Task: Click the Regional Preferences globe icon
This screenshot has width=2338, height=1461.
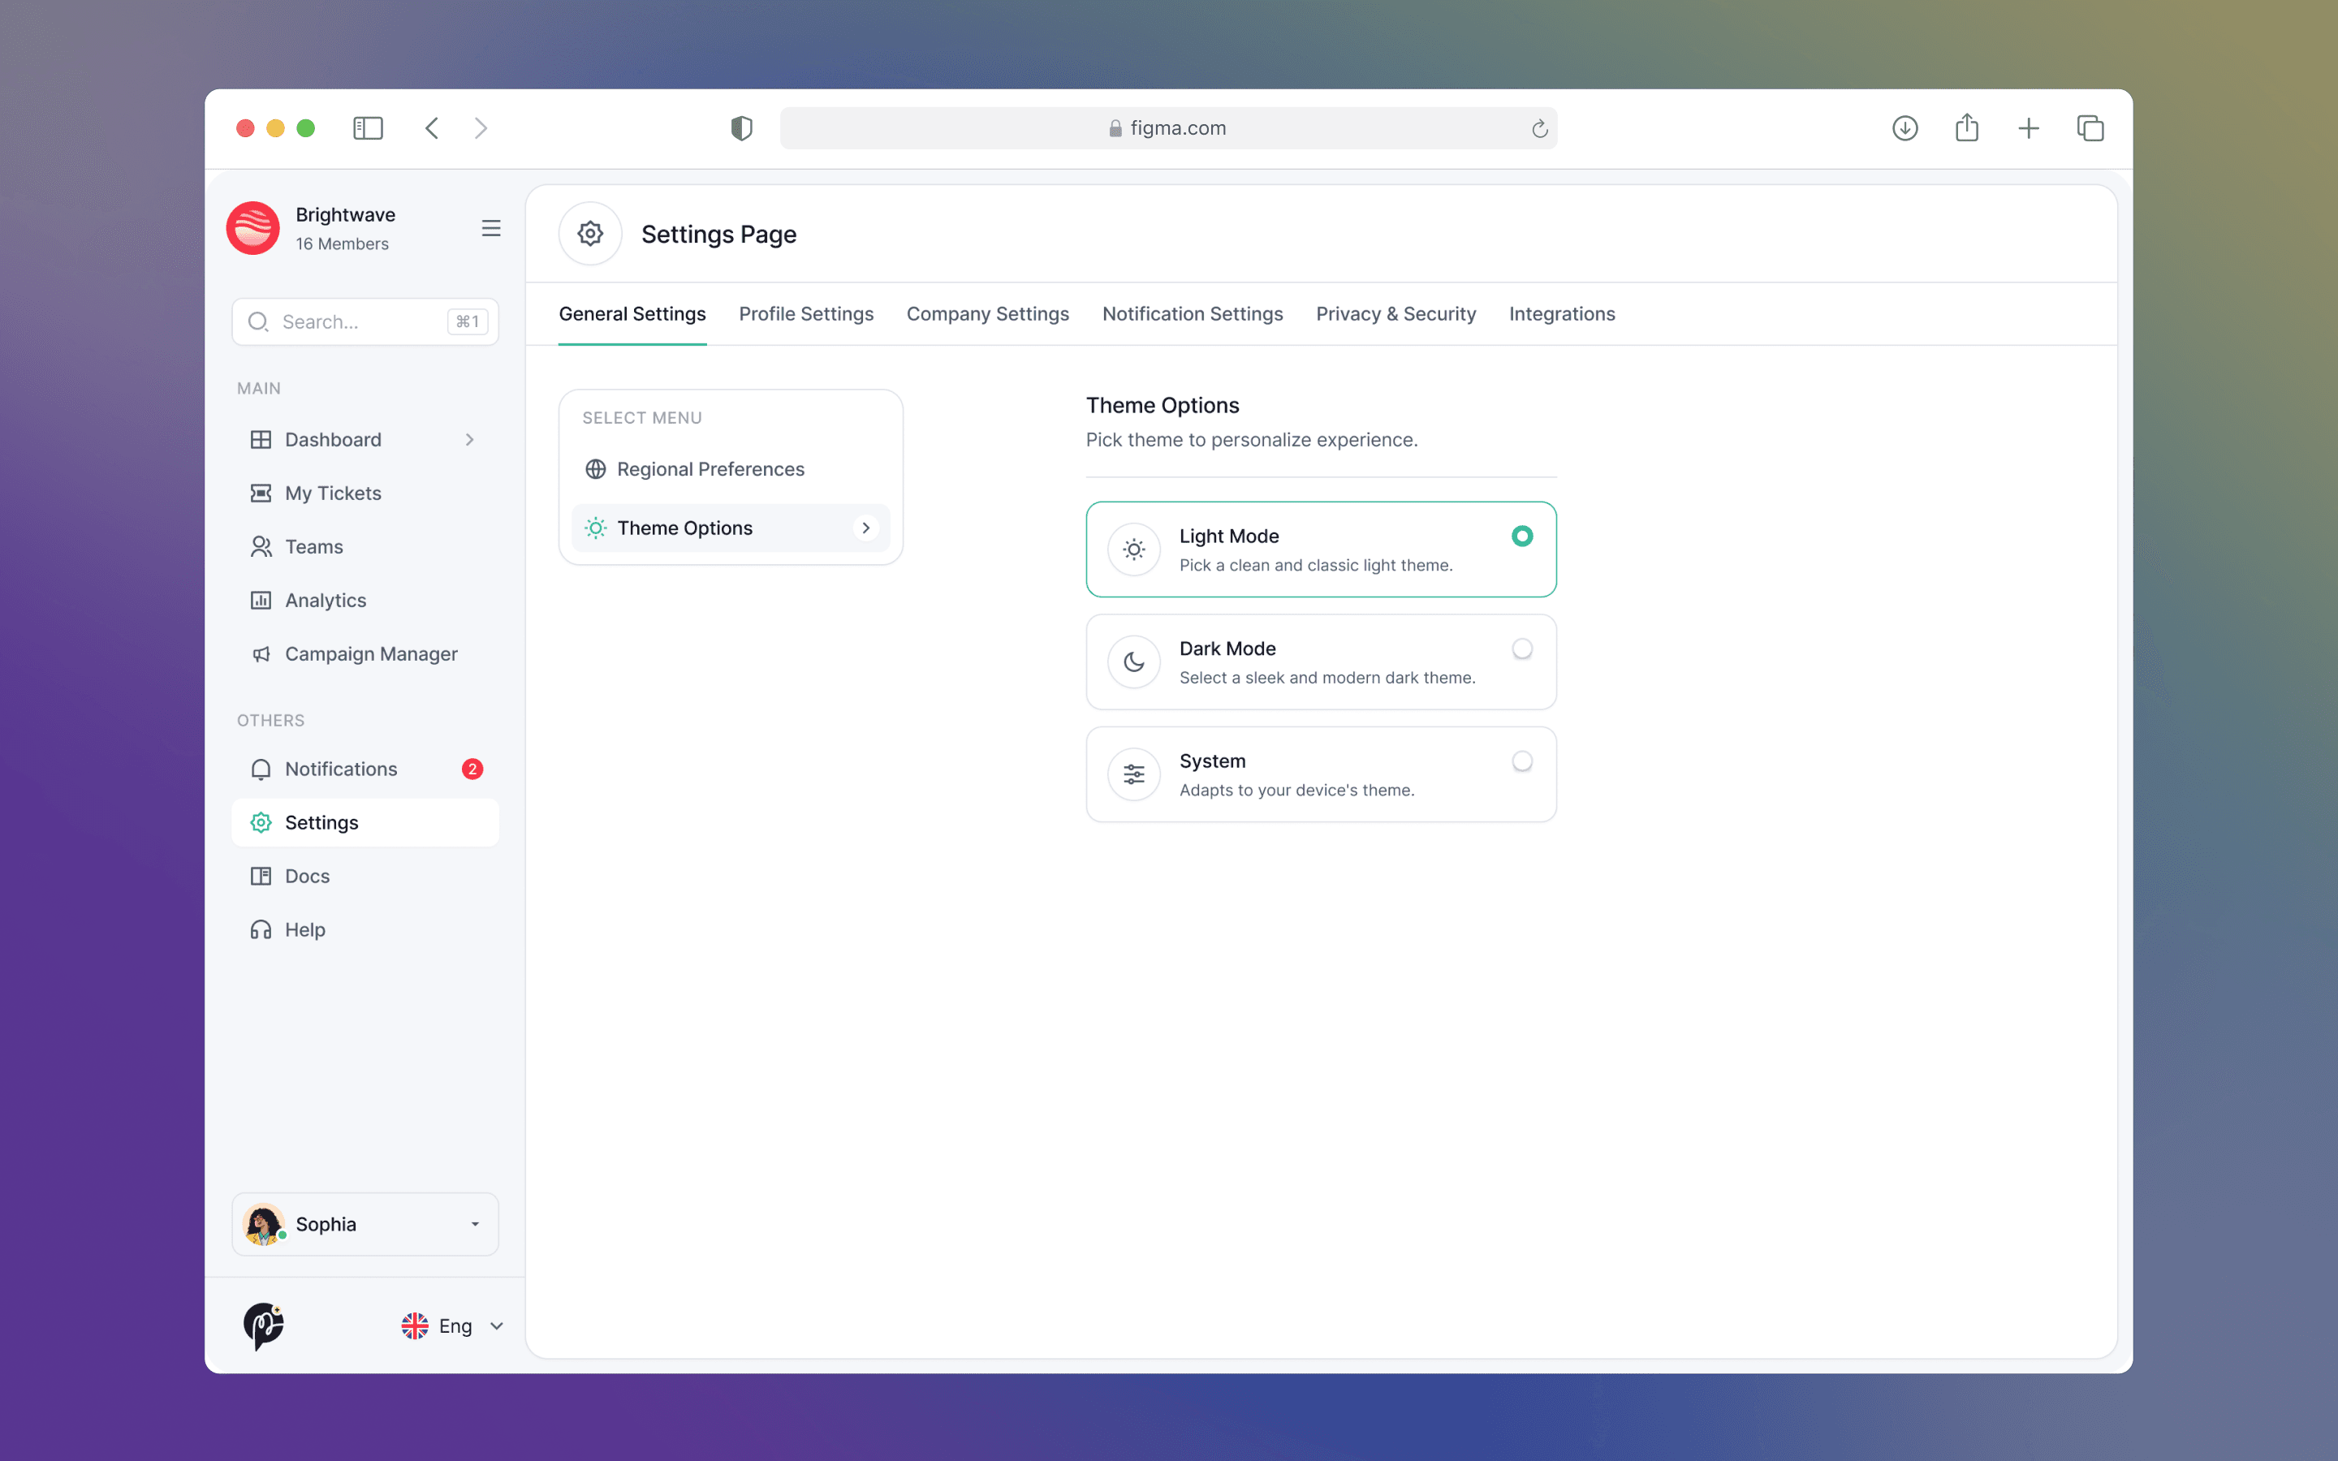Action: point(596,468)
